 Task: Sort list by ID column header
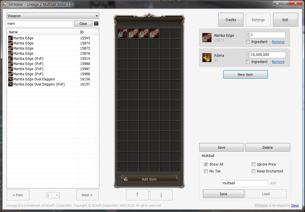pos(87,32)
